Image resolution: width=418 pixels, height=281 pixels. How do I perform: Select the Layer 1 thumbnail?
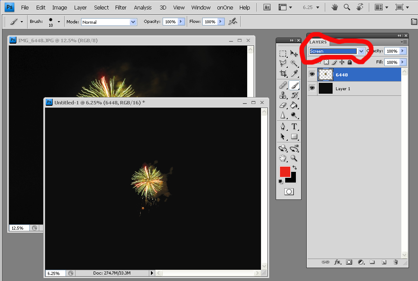(x=325, y=88)
